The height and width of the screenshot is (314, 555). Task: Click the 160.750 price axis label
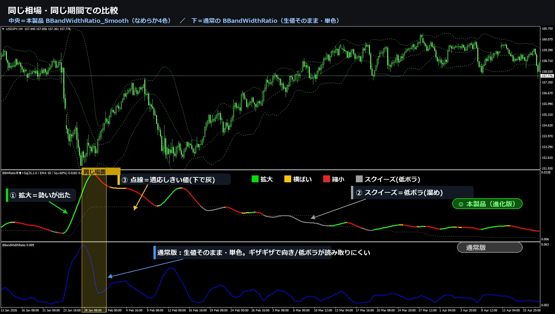(x=547, y=29)
